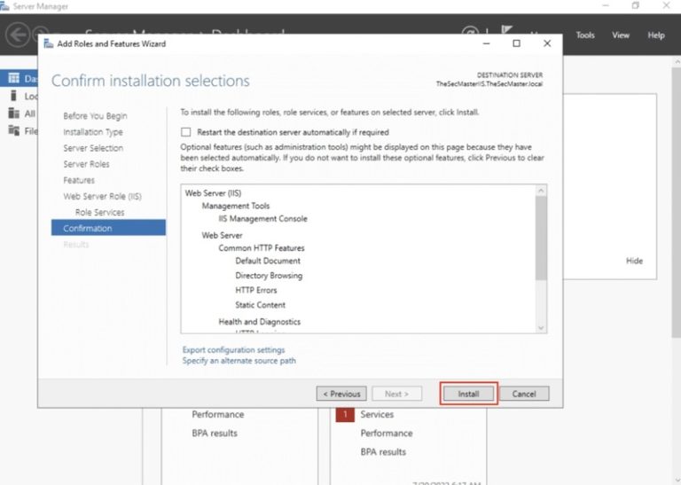681x485 pixels.
Task: Enable restart destination server automatically checkbox
Action: click(x=186, y=132)
